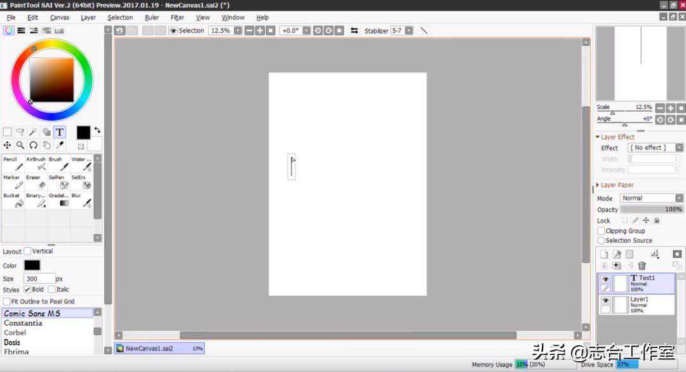The width and height of the screenshot is (686, 372).
Task: Click the text Color swatch
Action: coord(32,265)
